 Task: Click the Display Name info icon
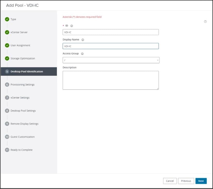tap(83, 40)
